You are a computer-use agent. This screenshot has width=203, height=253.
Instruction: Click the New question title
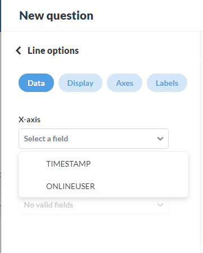(56, 16)
